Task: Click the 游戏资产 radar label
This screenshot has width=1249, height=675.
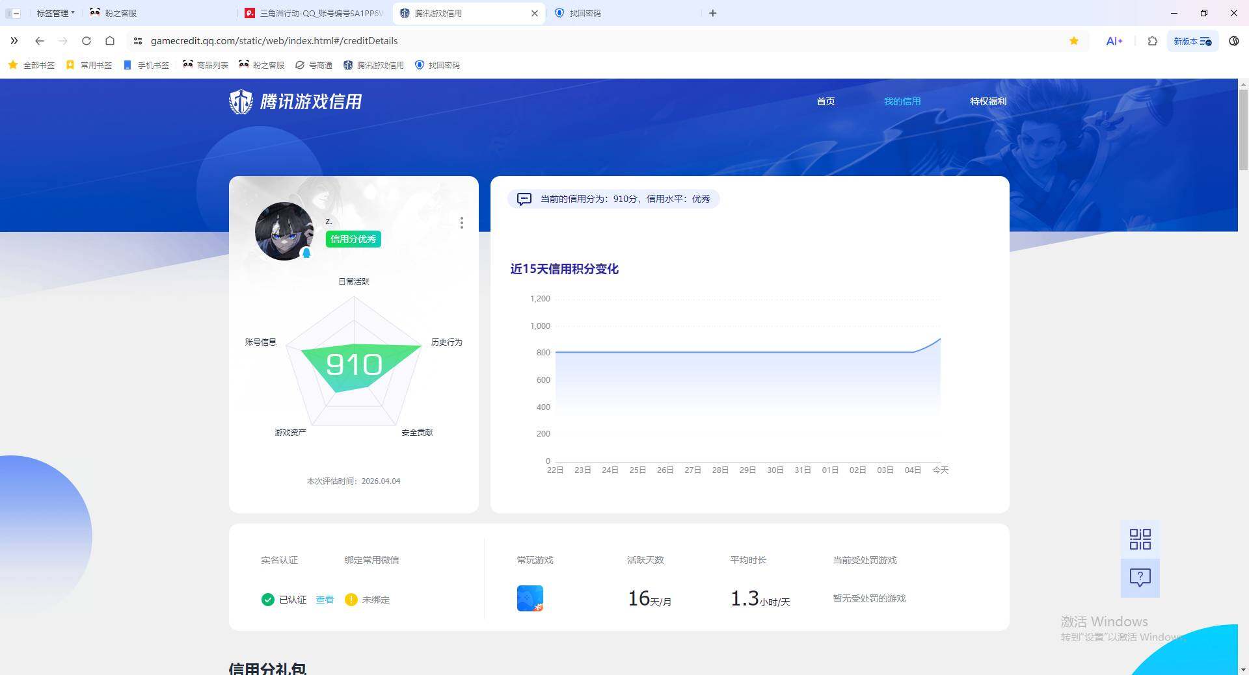Action: pyautogui.click(x=290, y=432)
